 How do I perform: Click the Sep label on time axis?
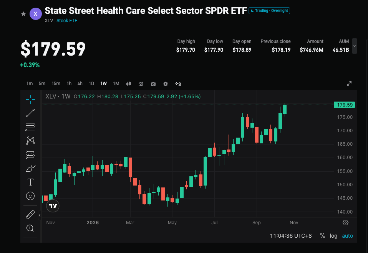coord(257,223)
